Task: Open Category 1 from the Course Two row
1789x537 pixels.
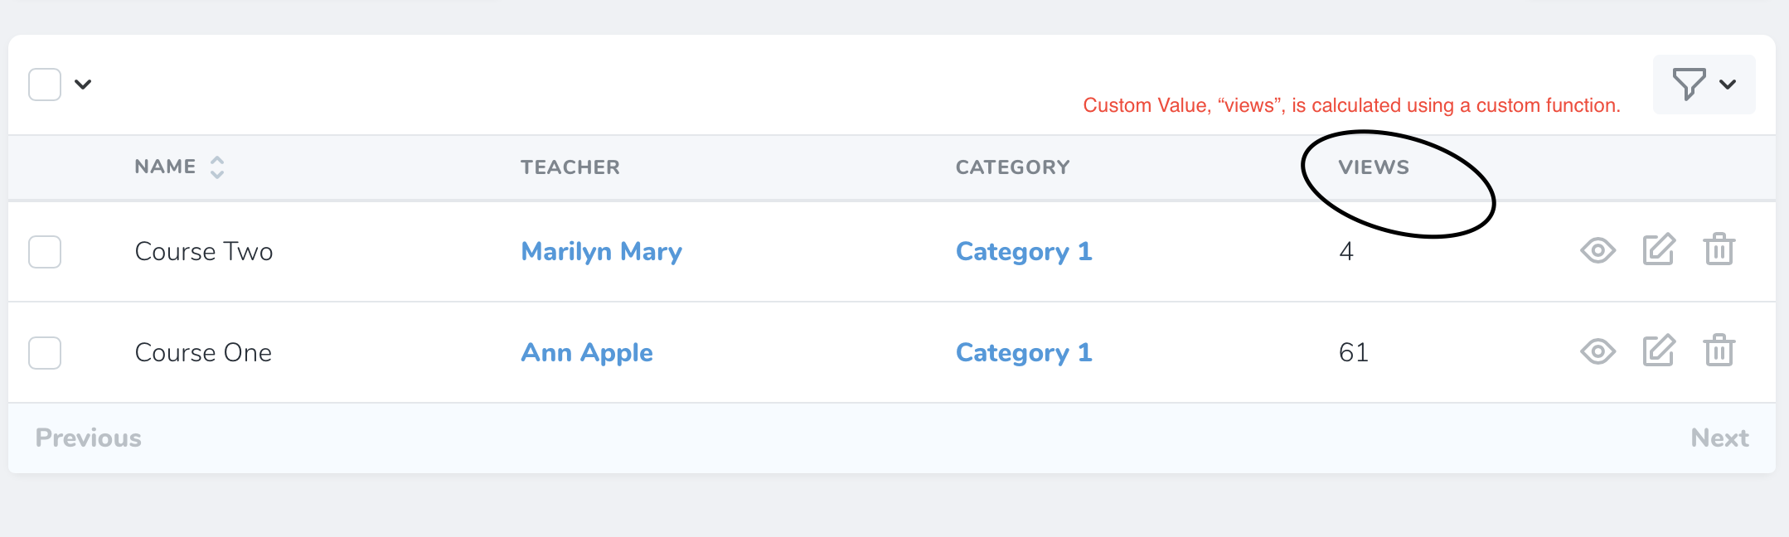Action: pyautogui.click(x=1024, y=251)
